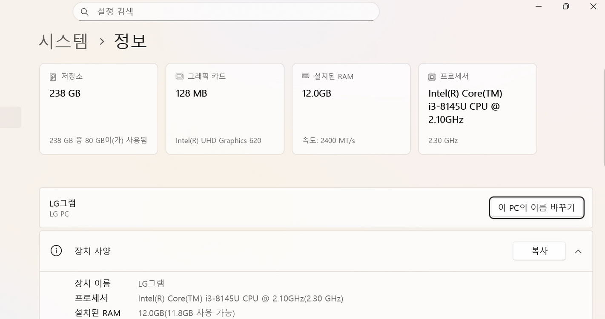The height and width of the screenshot is (319, 605).
Task: Click inside the 설정 검색 search field
Action: pyautogui.click(x=226, y=11)
